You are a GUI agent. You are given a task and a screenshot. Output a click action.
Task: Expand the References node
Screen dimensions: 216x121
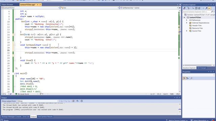(187, 20)
